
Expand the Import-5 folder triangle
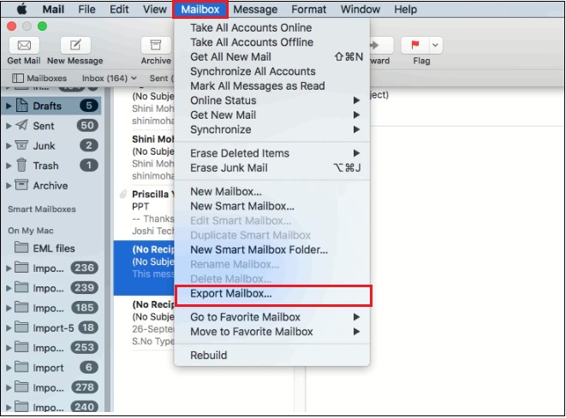[9, 328]
